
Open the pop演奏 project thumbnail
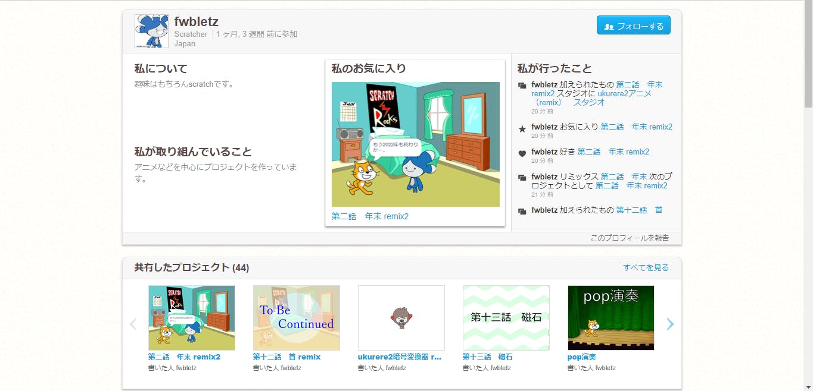610,318
